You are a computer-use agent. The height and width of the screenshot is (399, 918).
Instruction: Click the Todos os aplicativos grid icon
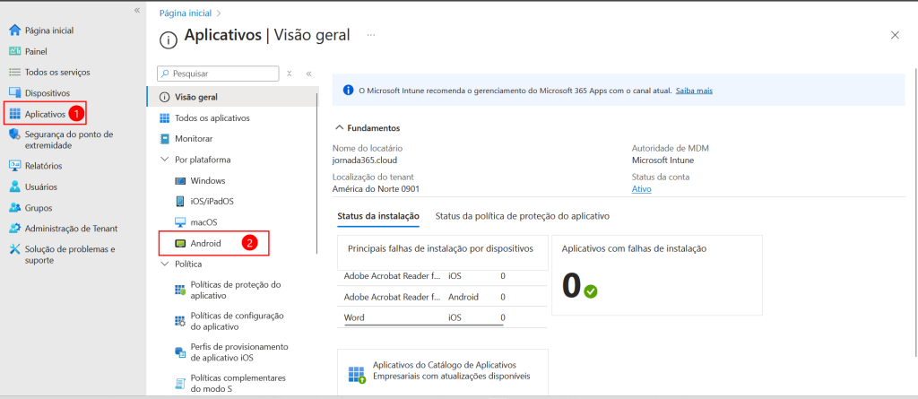(165, 118)
